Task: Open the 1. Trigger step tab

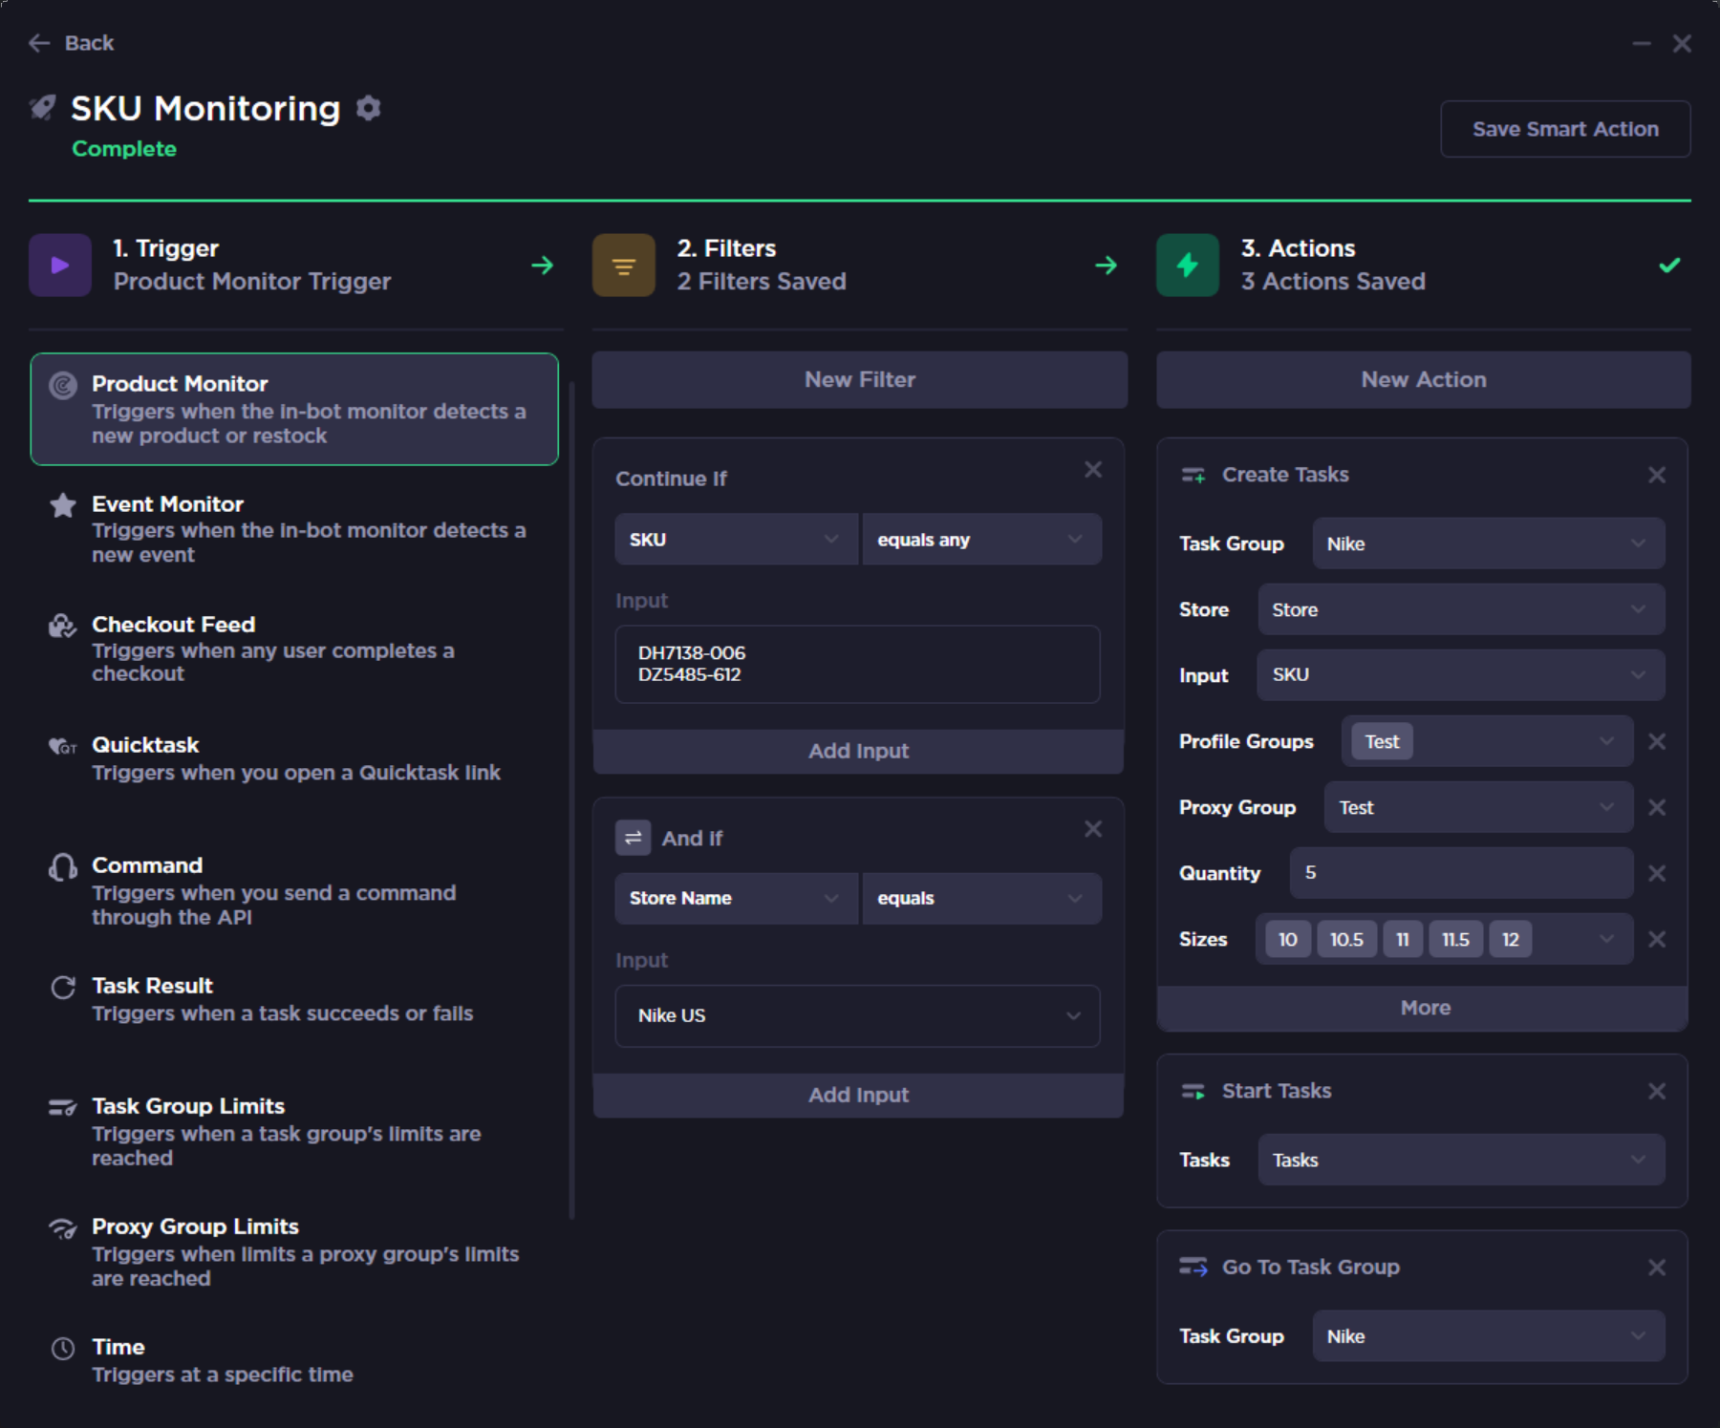Action: pos(294,265)
